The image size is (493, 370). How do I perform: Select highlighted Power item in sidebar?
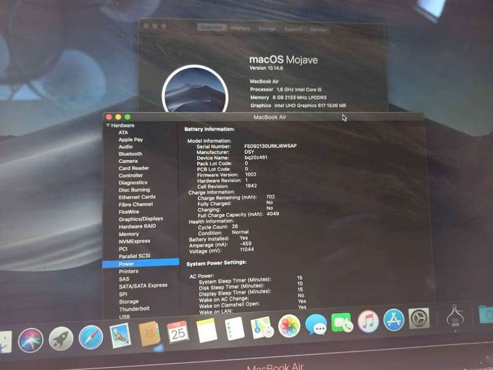[141, 264]
